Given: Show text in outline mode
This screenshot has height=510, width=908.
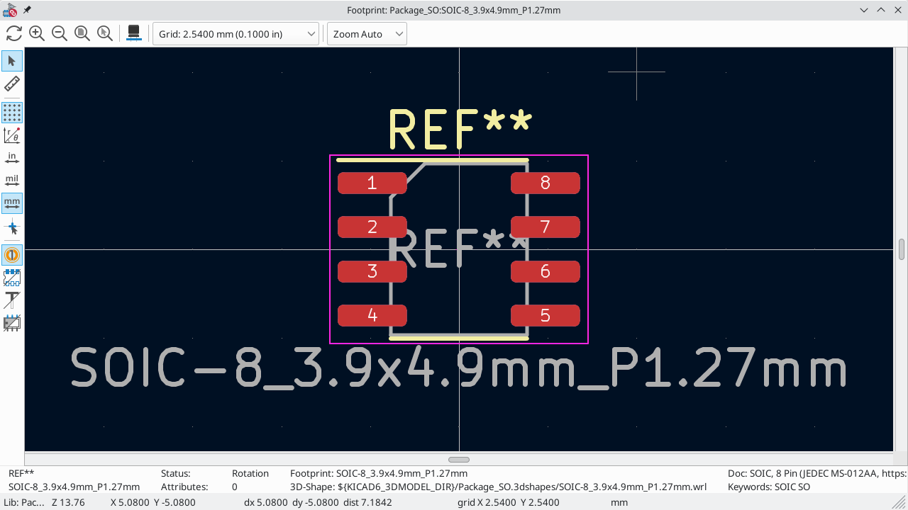Looking at the screenshot, I should tap(12, 300).
